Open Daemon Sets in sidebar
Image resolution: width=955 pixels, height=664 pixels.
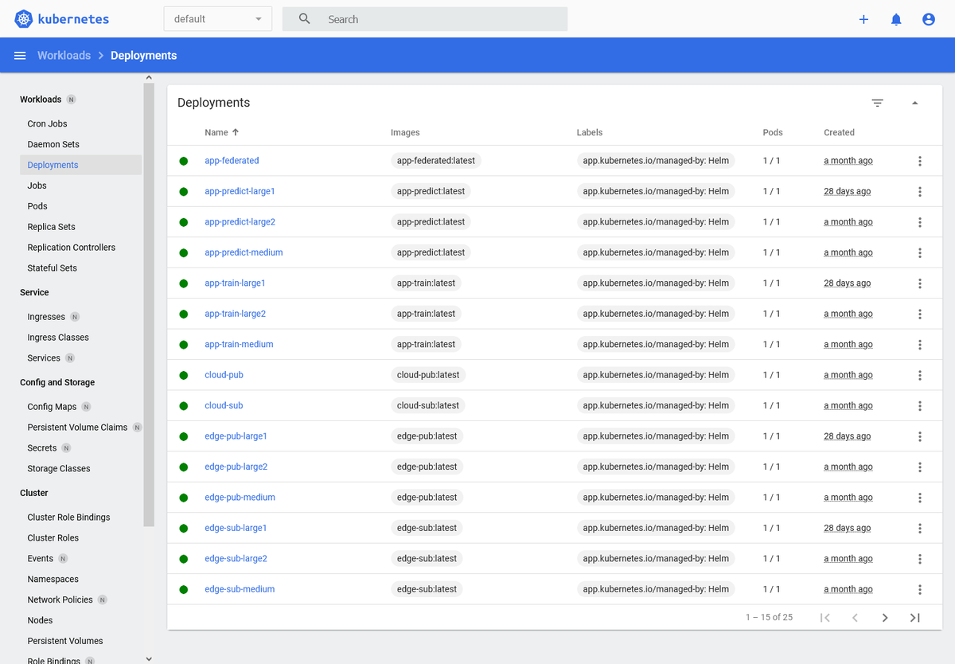(53, 145)
